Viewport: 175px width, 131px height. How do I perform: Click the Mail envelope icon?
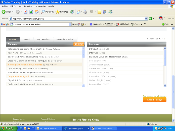point(79,12)
